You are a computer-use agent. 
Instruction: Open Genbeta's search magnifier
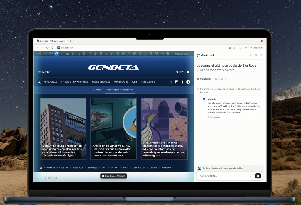[39, 82]
